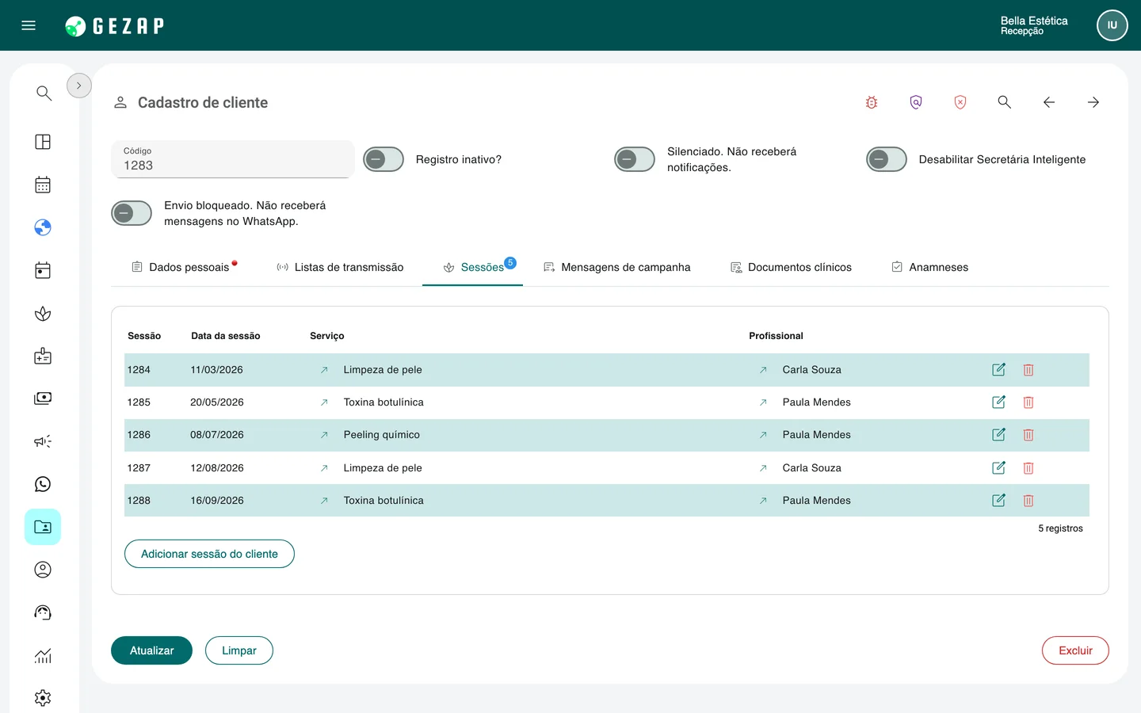Click the Código input field

233,159
